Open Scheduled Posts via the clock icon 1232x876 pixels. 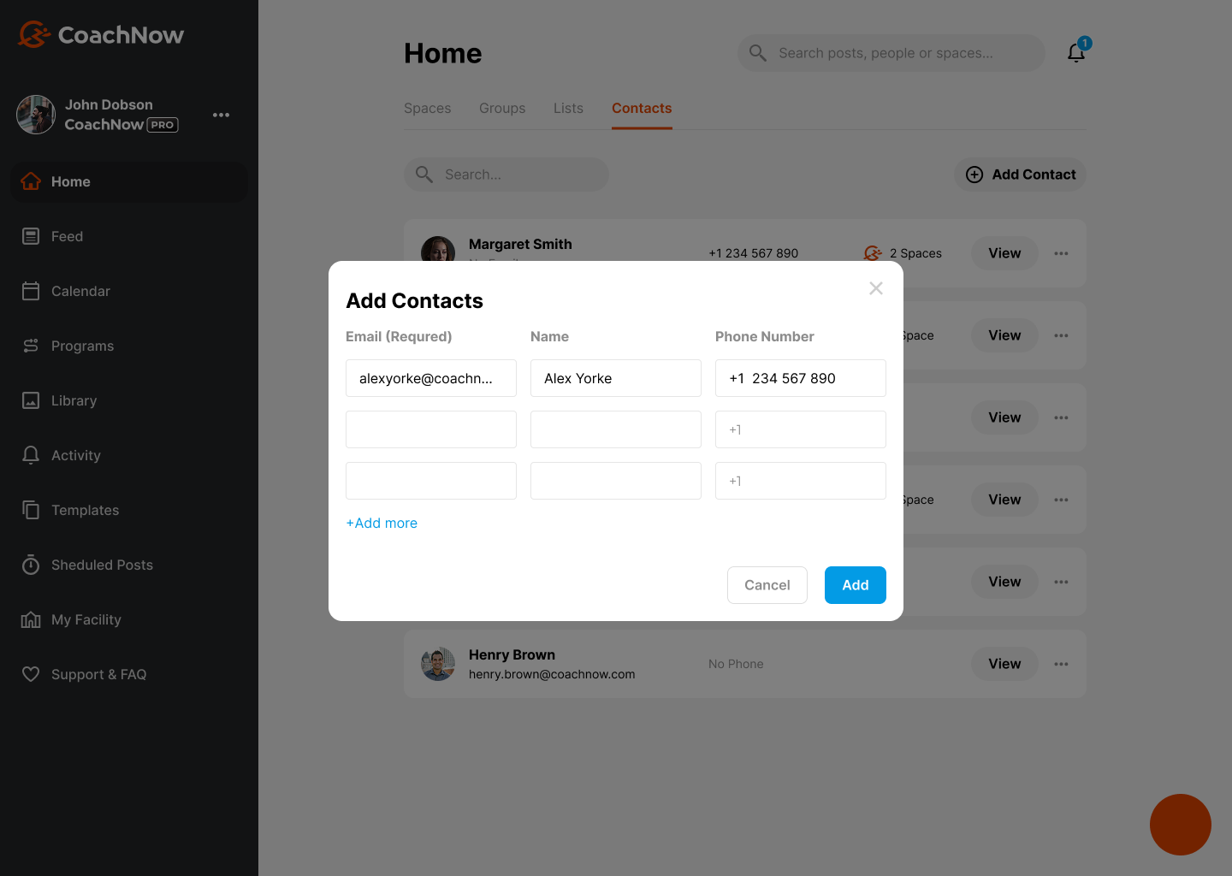tap(31, 565)
